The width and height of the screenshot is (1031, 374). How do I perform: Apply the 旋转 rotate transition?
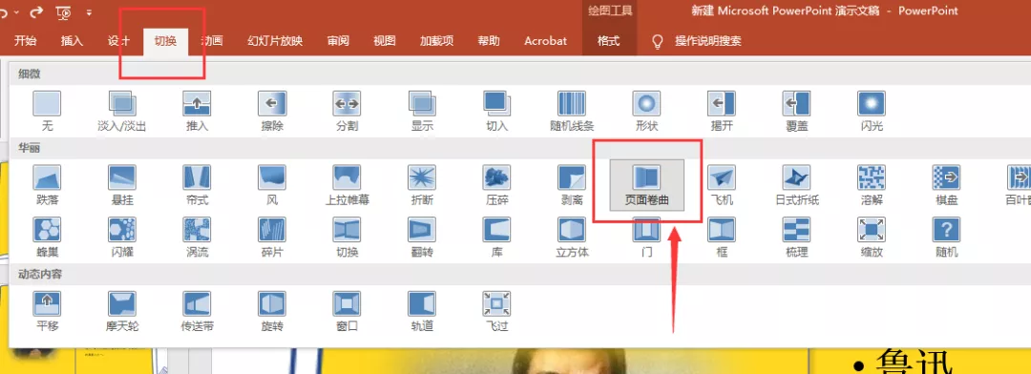(271, 312)
